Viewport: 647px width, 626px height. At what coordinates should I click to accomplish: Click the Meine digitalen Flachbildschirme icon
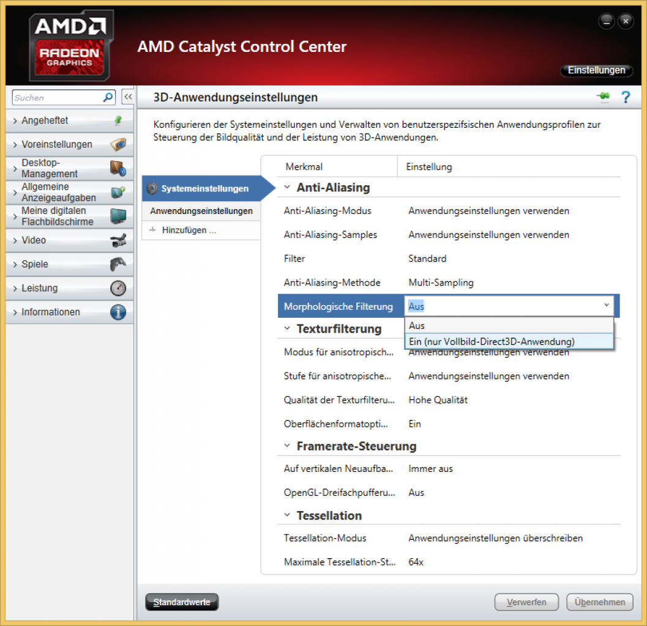[x=118, y=216]
